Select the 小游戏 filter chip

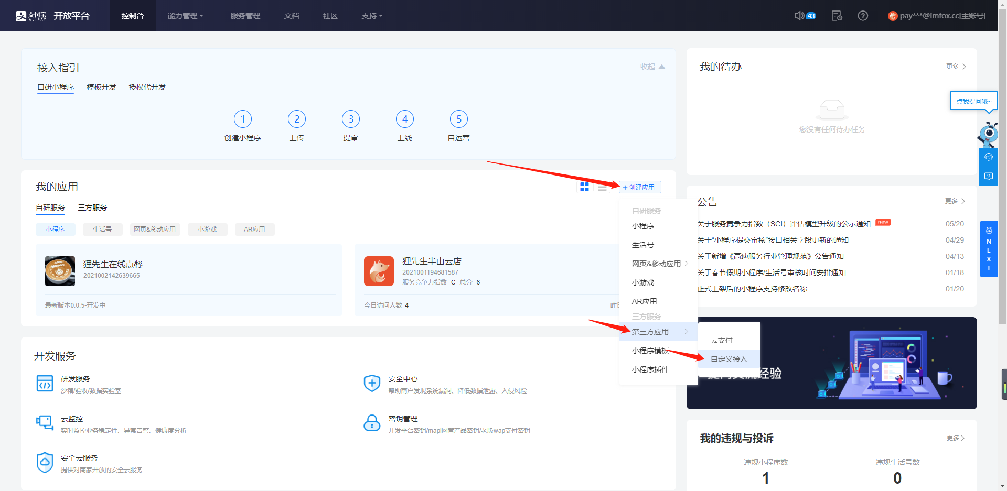207,230
